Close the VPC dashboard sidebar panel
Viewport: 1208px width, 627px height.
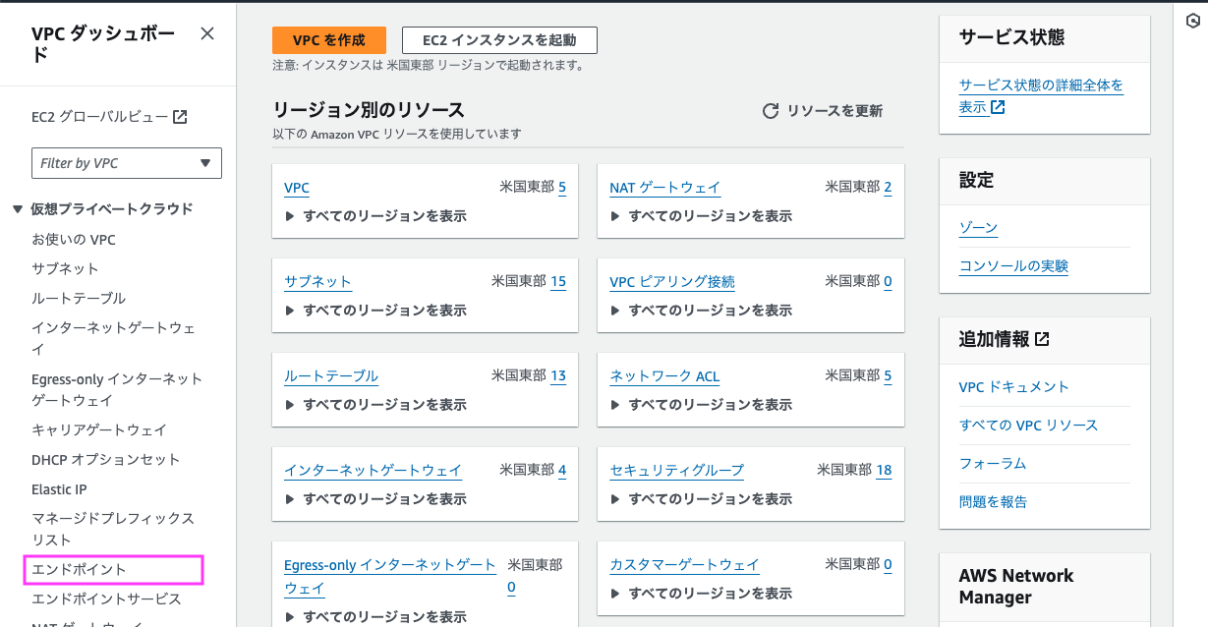pyautogui.click(x=207, y=33)
